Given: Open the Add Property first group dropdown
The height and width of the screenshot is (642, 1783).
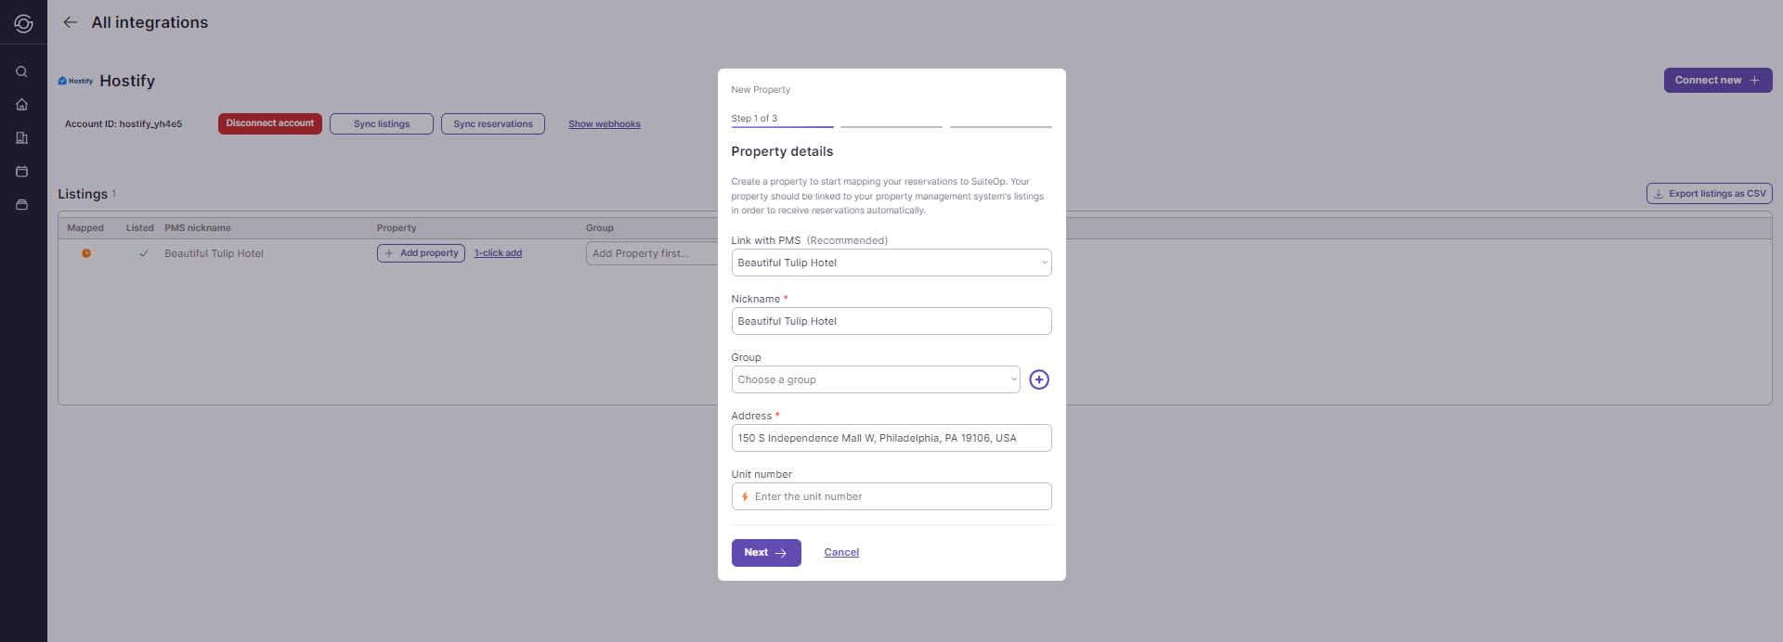Looking at the screenshot, I should tap(651, 253).
